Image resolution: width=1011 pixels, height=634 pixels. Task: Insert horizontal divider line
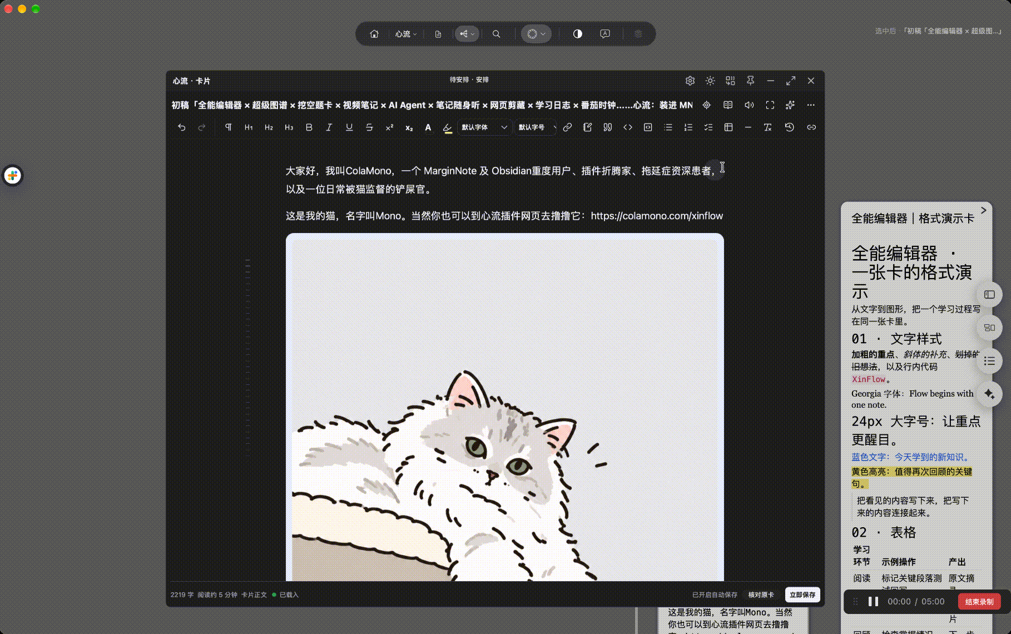coord(748,127)
